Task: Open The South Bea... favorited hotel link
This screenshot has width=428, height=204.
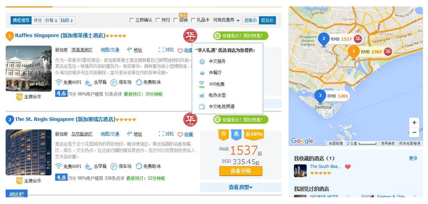Action: click(x=325, y=167)
